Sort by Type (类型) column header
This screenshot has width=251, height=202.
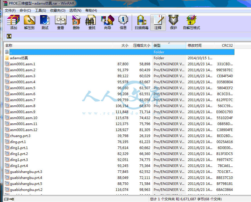pyautogui.click(x=169, y=46)
